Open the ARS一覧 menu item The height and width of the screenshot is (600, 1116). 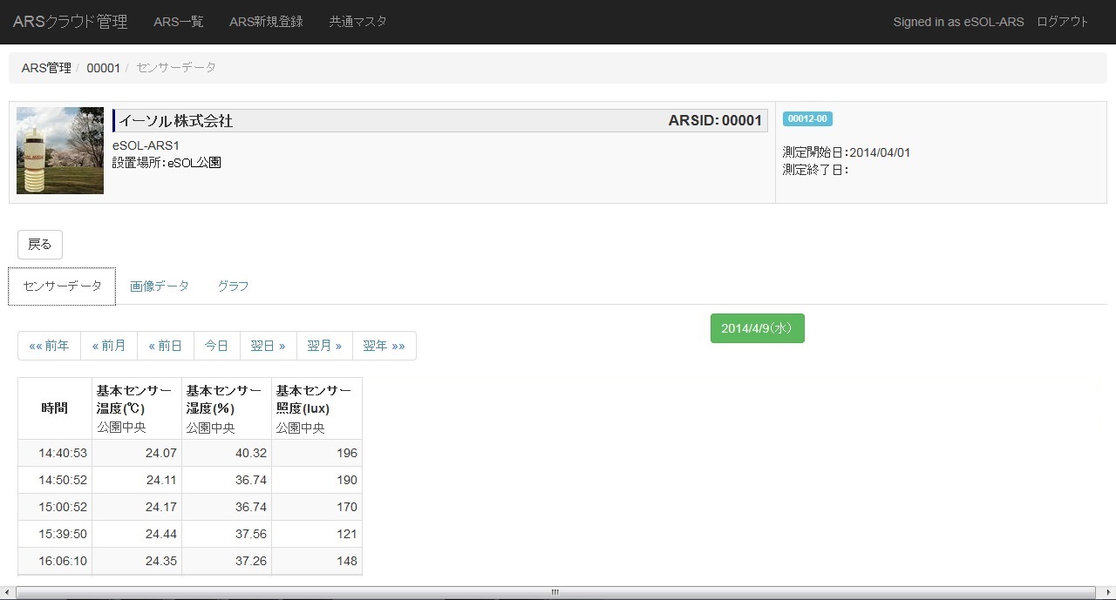[178, 22]
